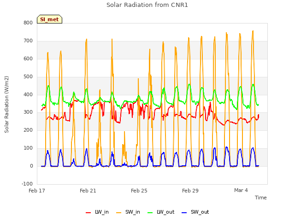Click the Feb 25 x-axis label

coord(139,191)
